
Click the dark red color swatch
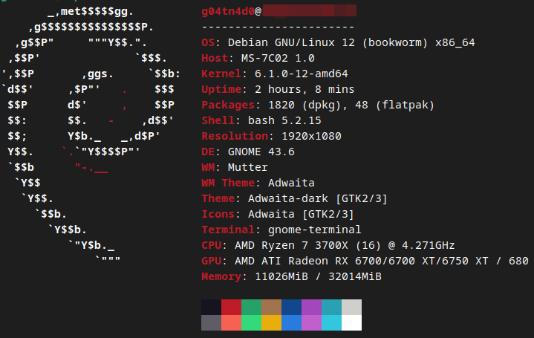[x=231, y=307]
